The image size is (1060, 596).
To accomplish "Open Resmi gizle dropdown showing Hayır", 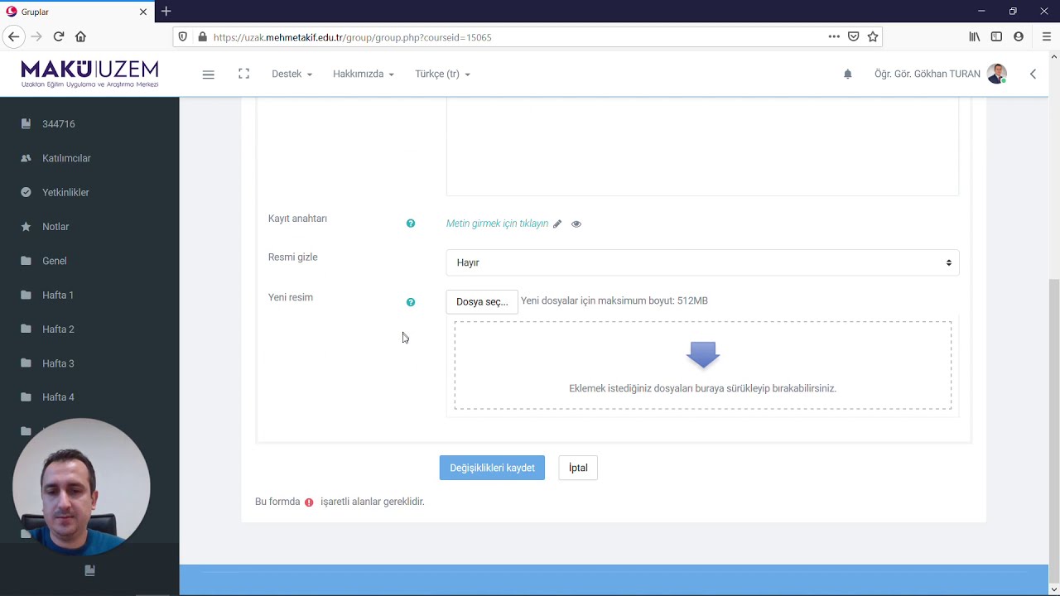I will 702,262.
